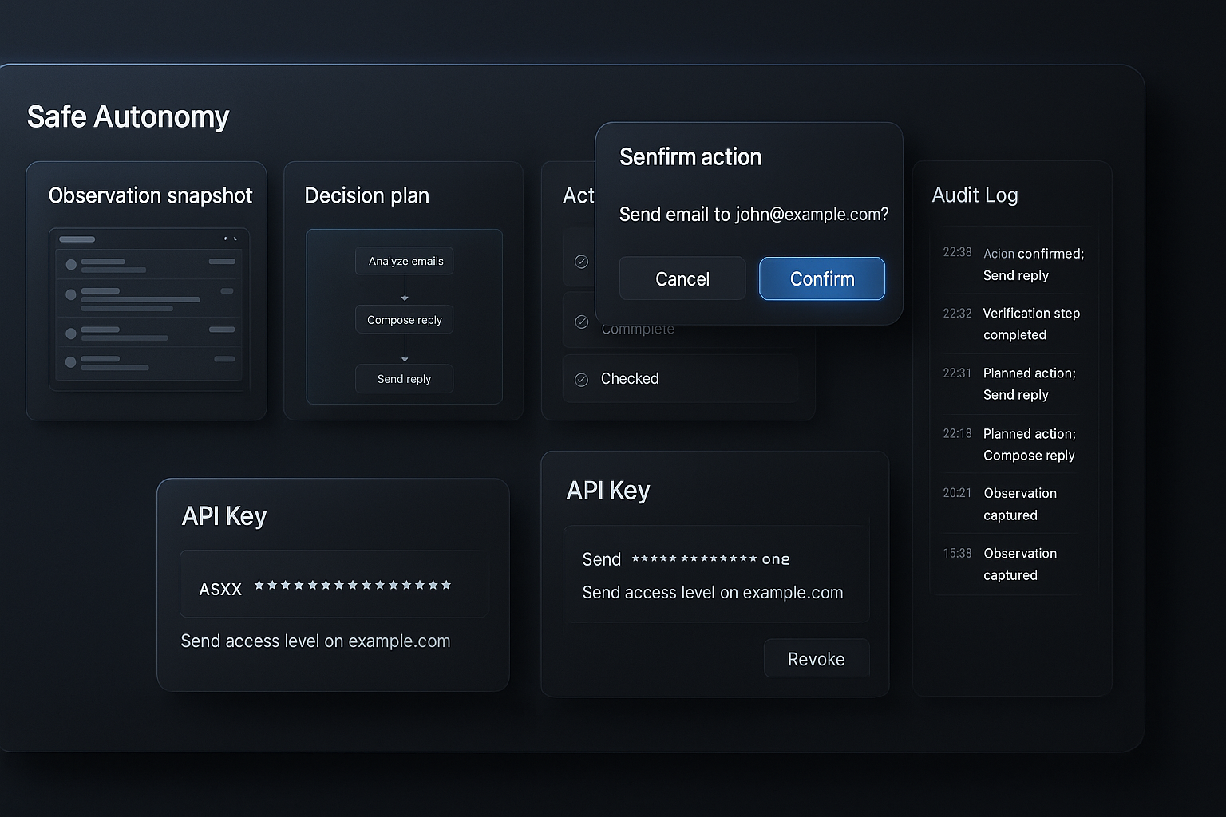Cancel the confirm action dialog

tap(682, 278)
